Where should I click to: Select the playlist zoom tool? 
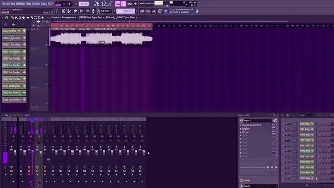click(39, 18)
